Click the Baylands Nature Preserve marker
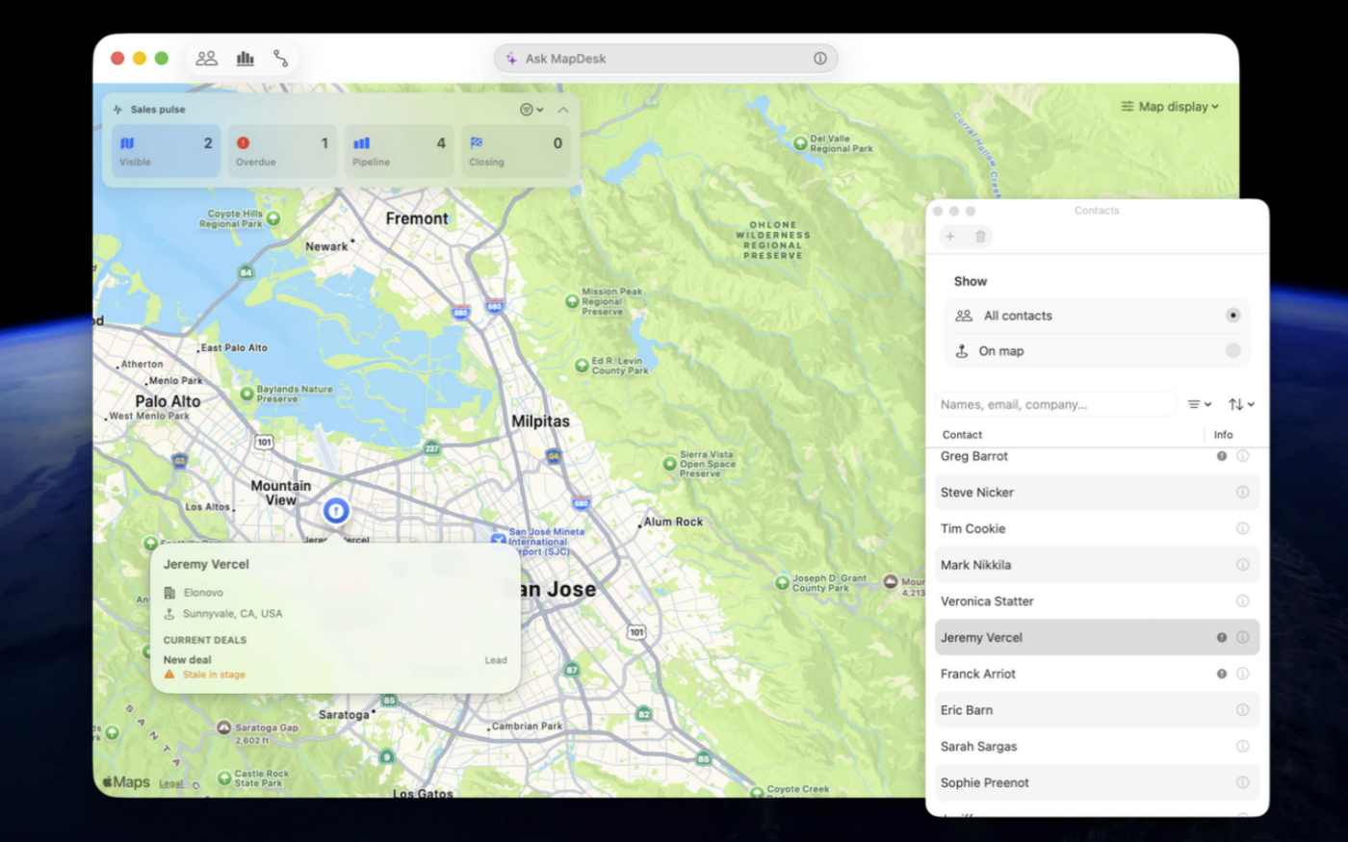The width and height of the screenshot is (1348, 842). tap(246, 394)
